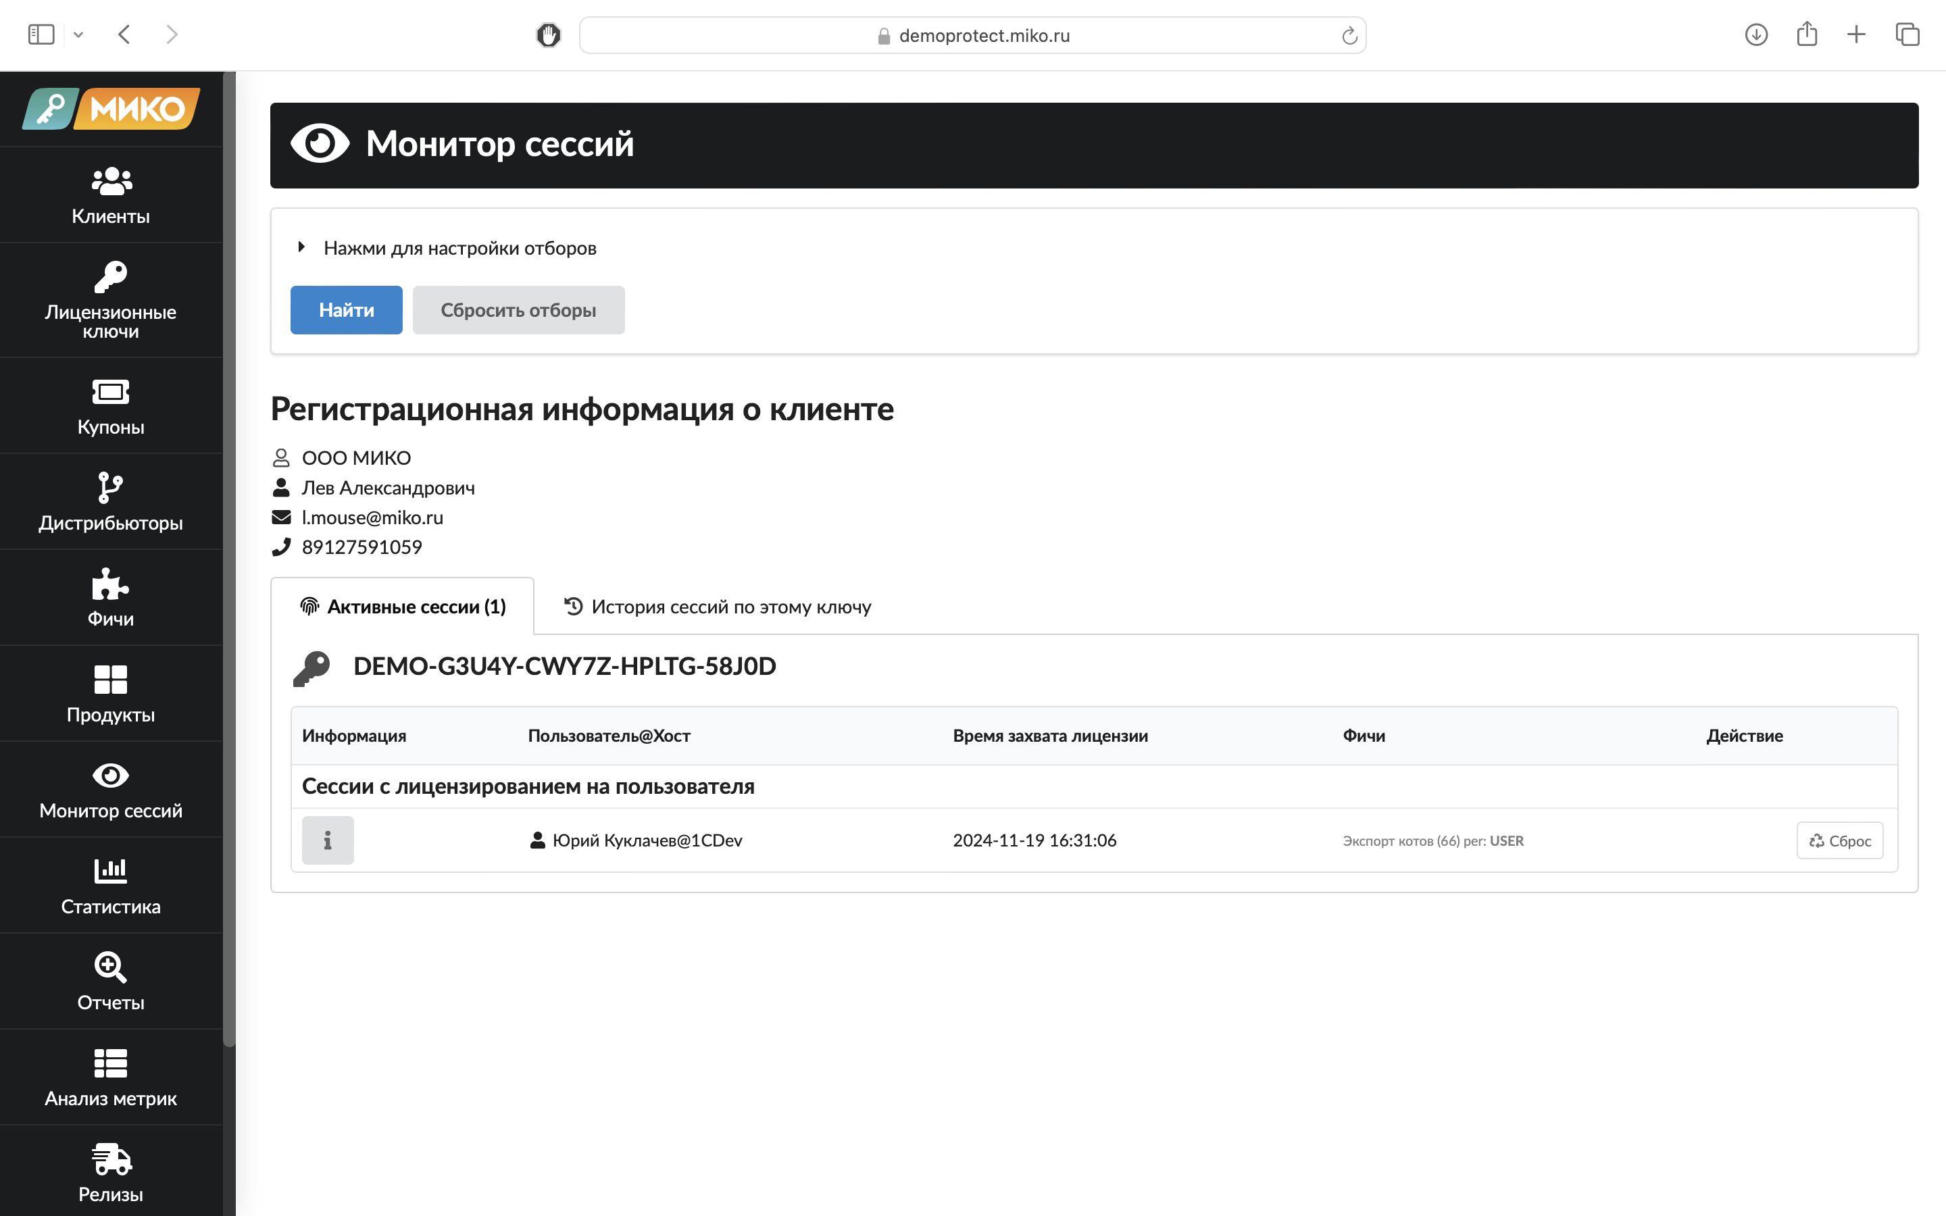The height and width of the screenshot is (1216, 1946).
Task: Click the feature text Экспорт котов (66)
Action: [x=1401, y=840]
